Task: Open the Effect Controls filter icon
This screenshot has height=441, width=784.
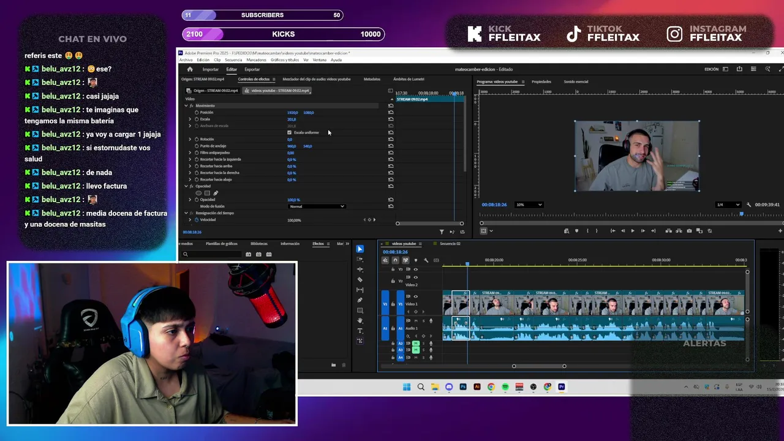Action: [442, 232]
